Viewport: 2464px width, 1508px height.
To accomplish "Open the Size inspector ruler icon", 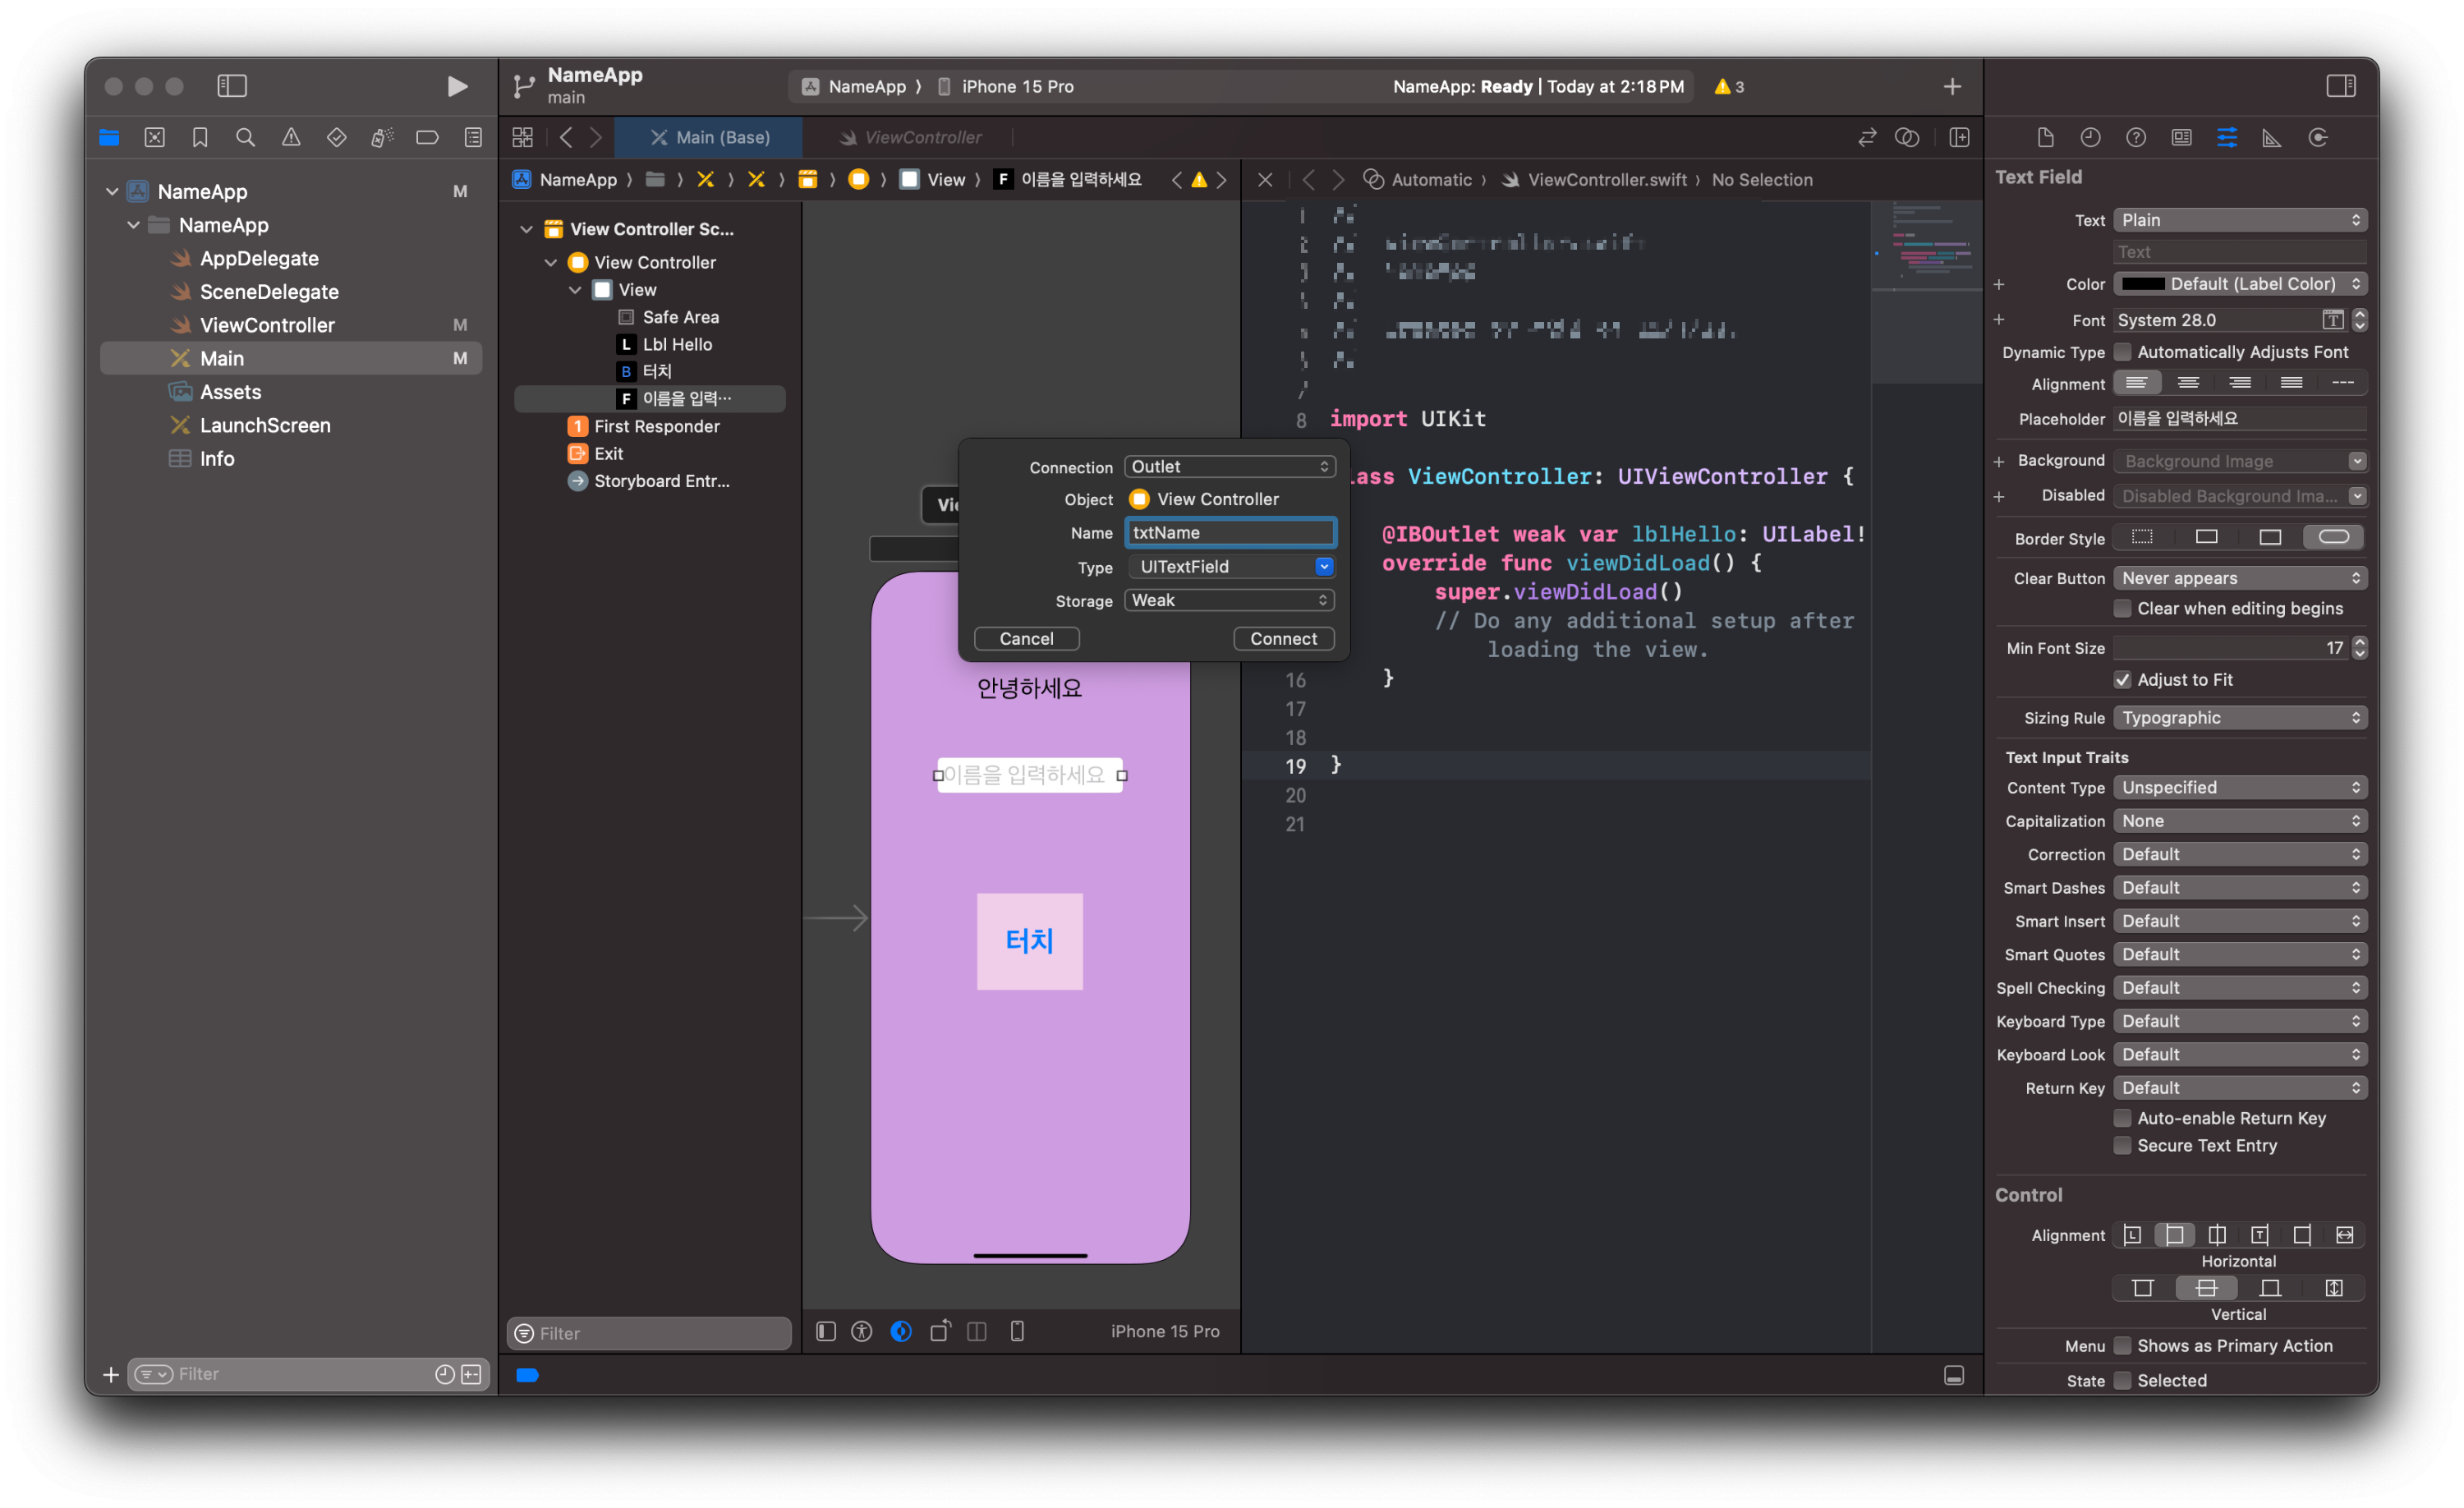I will point(2272,137).
